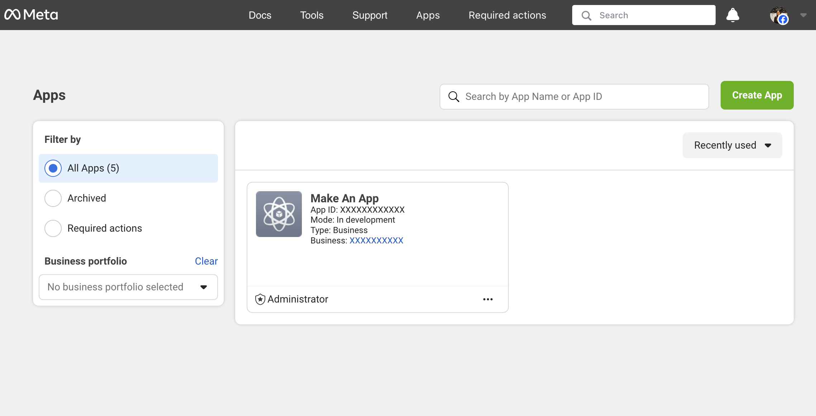Viewport: 816px width, 416px height.
Task: Click the profile avatar picture
Action: 779,15
